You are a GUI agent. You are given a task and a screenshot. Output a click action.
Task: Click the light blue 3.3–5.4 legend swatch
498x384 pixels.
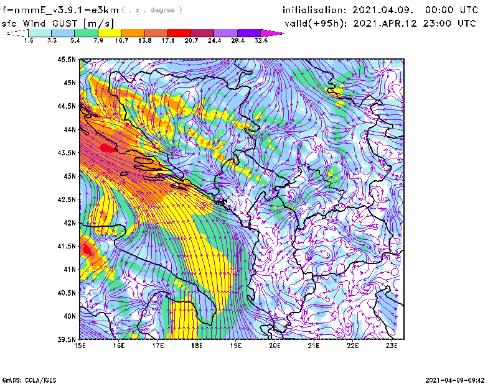[x=63, y=33]
